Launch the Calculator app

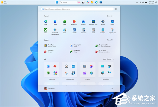click(84, 31)
